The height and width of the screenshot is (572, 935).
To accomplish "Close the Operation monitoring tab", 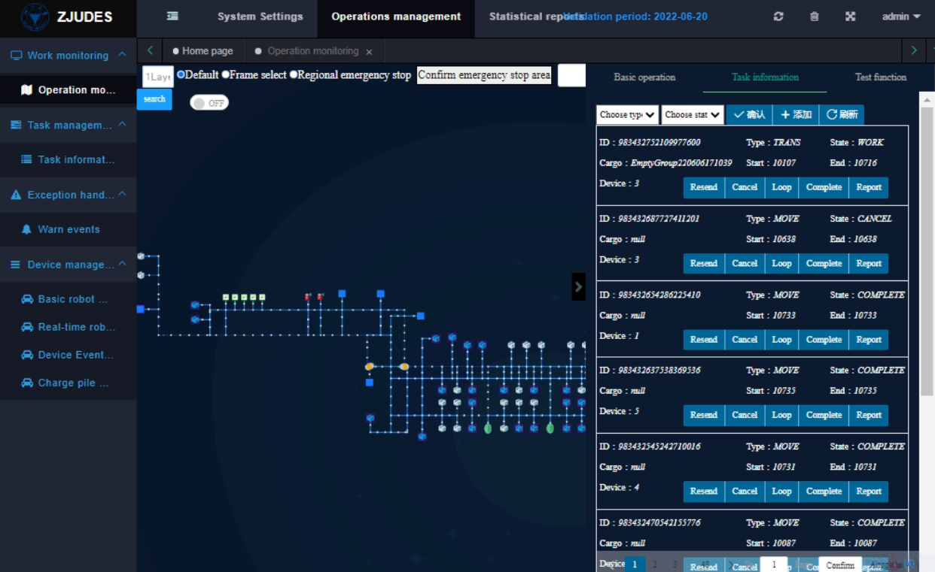I will pyautogui.click(x=369, y=52).
